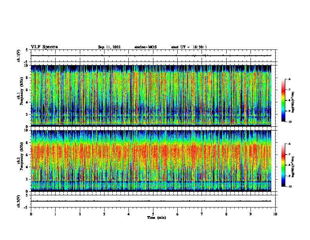Screen dimensions: 310x240
Task: Click inside the ch.1 spectrogram panel
Action: click(x=151, y=96)
